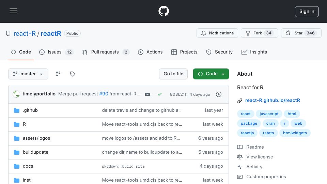Image resolution: width=327 pixels, height=184 pixels.
Task: Star the reactR repository
Action: [x=301, y=33]
